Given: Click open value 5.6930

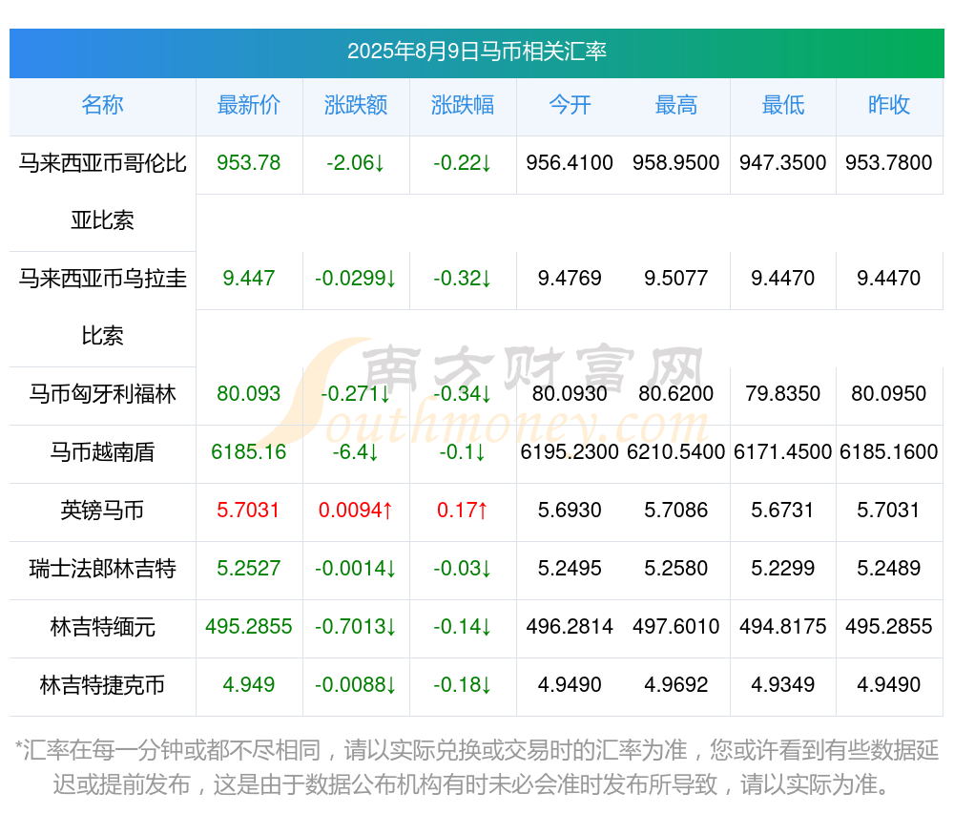Looking at the screenshot, I should pos(570,510).
